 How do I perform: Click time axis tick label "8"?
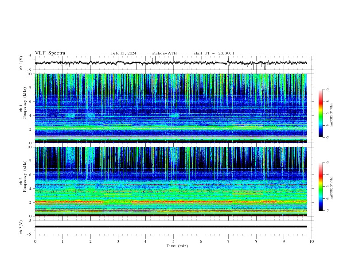(256, 241)
